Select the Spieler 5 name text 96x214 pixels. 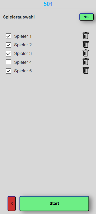(x=23, y=71)
